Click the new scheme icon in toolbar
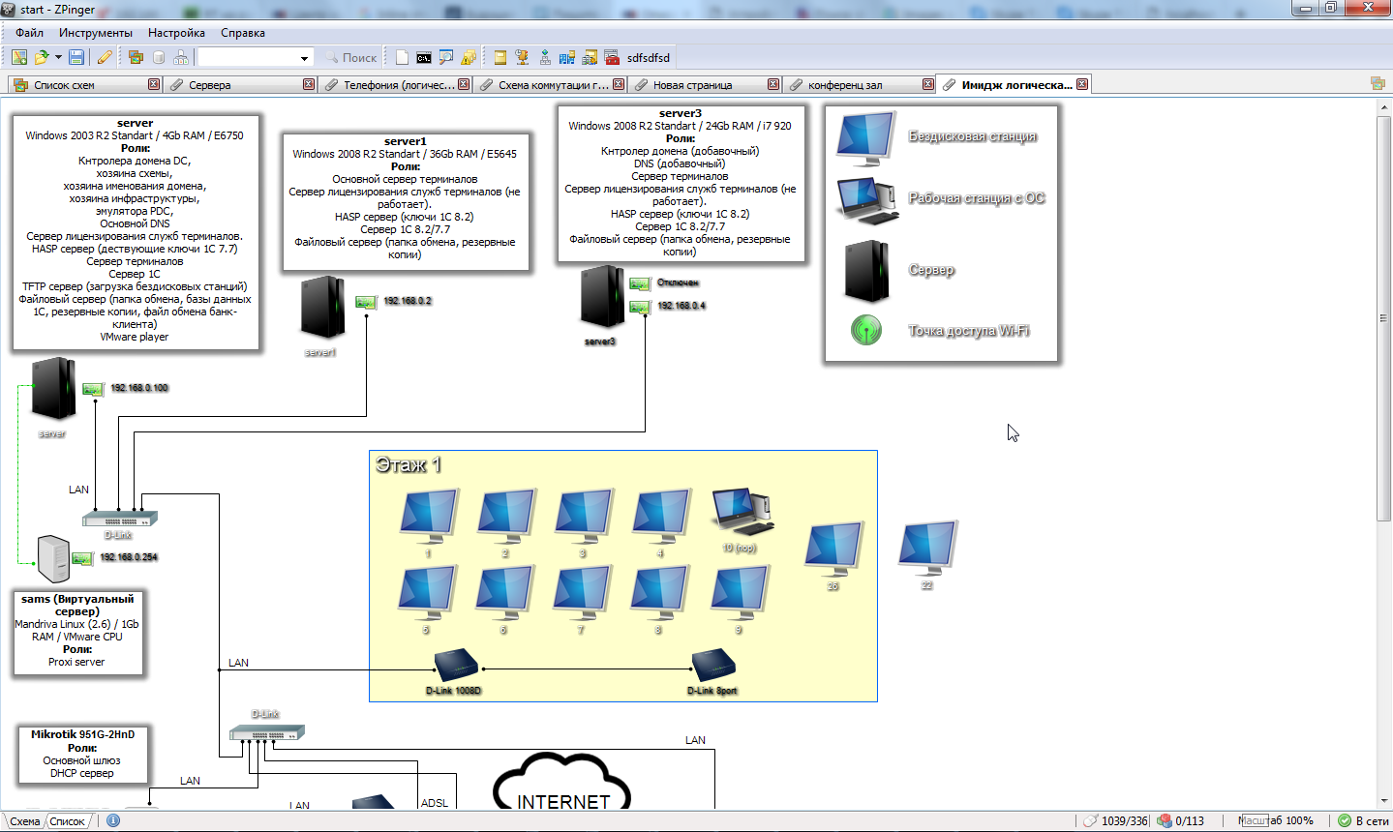Viewport: 1393px width, 832px height. [19, 58]
